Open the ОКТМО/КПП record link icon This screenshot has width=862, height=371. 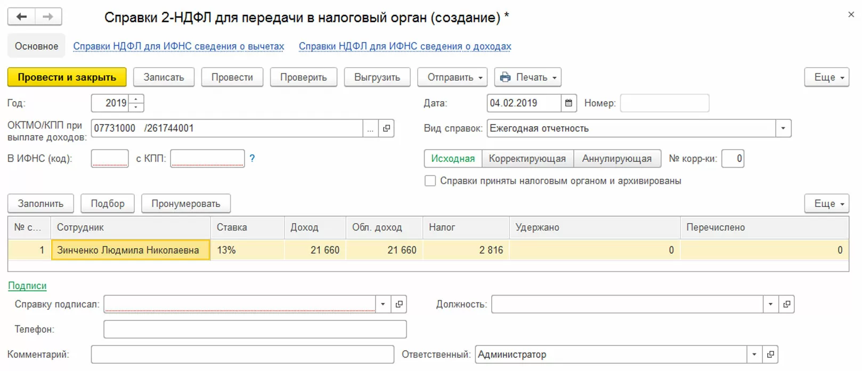point(386,128)
